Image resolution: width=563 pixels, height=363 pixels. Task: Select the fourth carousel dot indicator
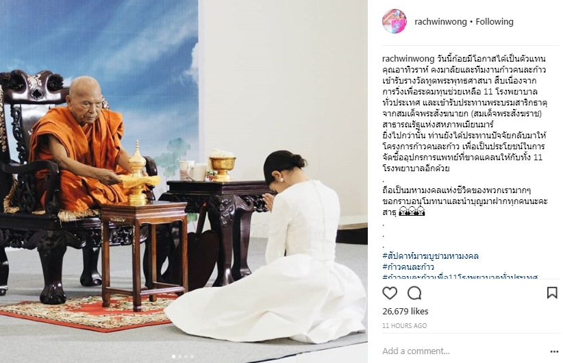[192, 357]
